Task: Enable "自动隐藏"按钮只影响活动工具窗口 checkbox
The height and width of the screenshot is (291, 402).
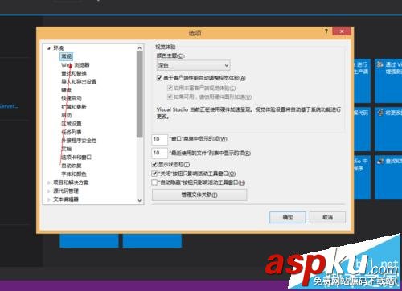Action: pyautogui.click(x=154, y=182)
